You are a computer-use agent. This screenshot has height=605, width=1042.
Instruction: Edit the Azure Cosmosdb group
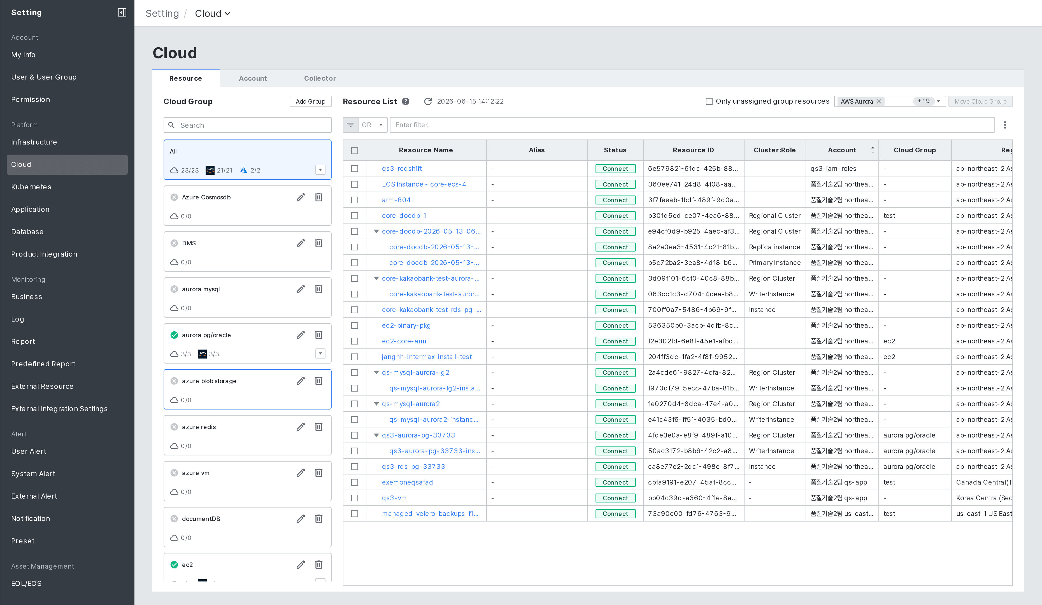tap(301, 197)
